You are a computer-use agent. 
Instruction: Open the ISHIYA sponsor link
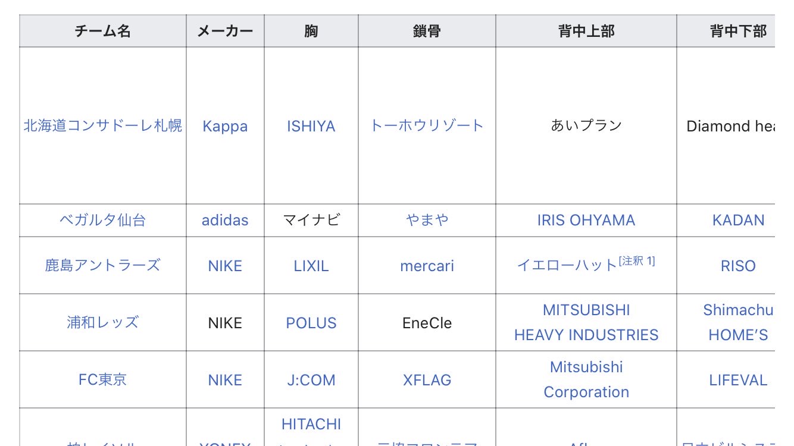(x=311, y=126)
